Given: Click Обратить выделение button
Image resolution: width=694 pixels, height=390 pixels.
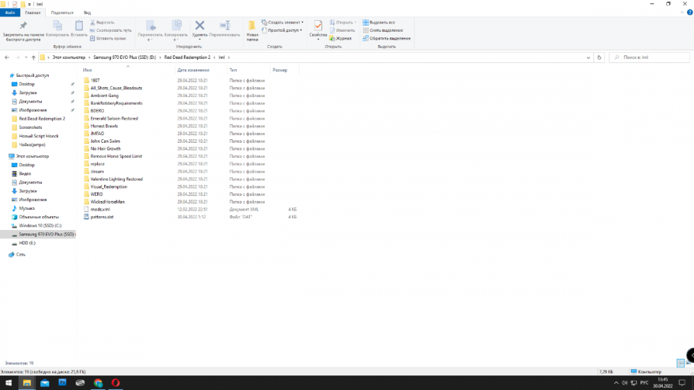Looking at the screenshot, I should coord(386,39).
